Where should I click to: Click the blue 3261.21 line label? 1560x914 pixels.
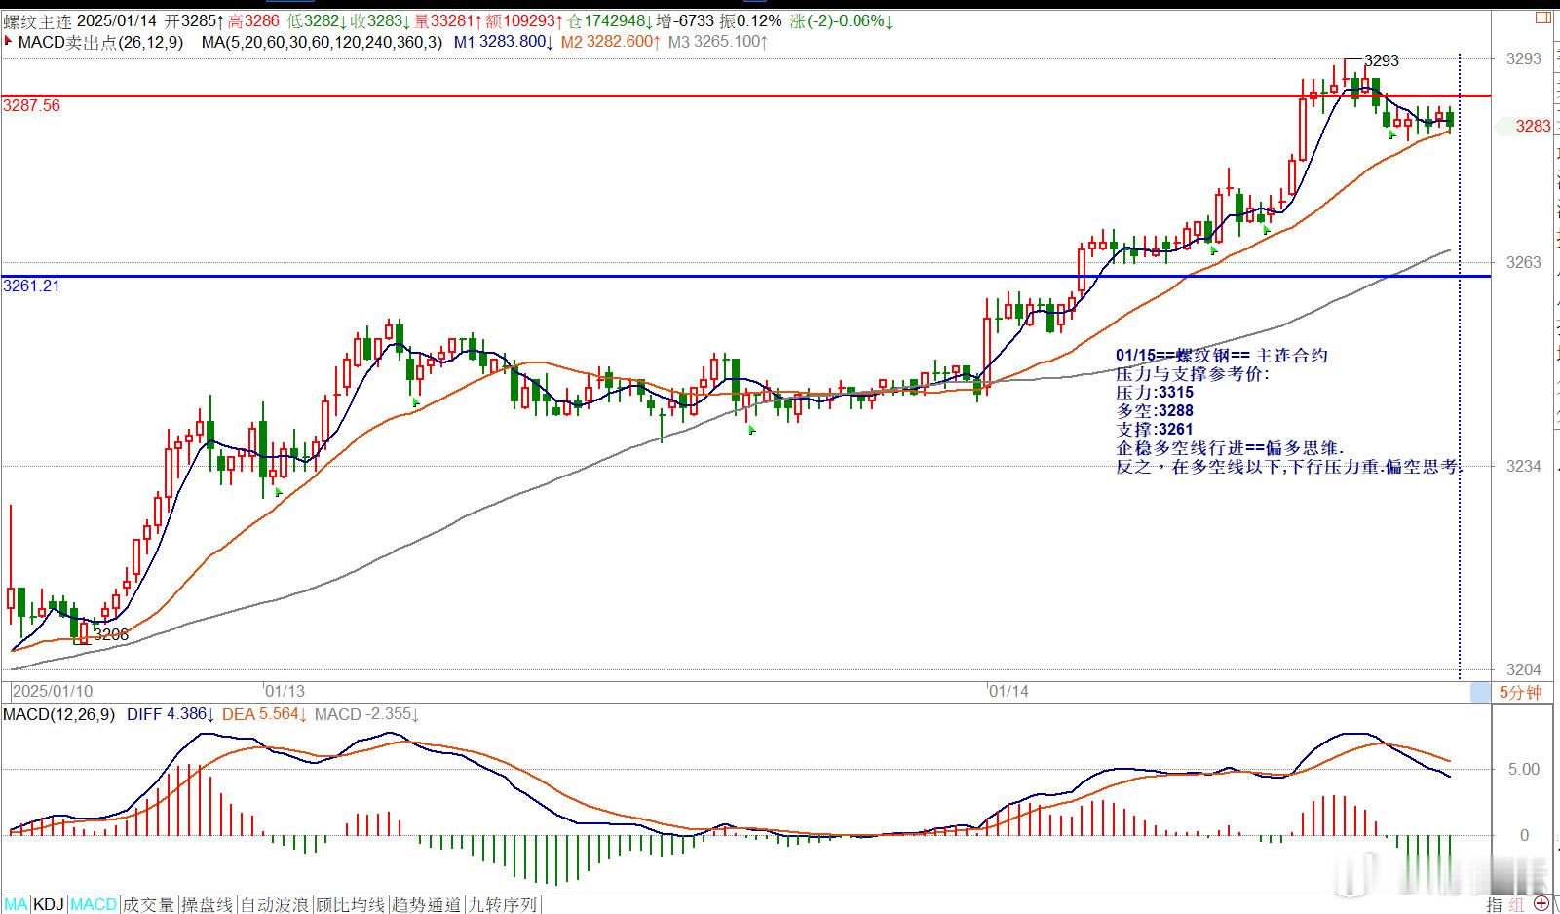[31, 286]
